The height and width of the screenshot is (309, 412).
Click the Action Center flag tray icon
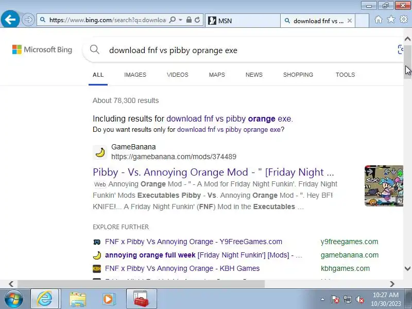point(335,299)
